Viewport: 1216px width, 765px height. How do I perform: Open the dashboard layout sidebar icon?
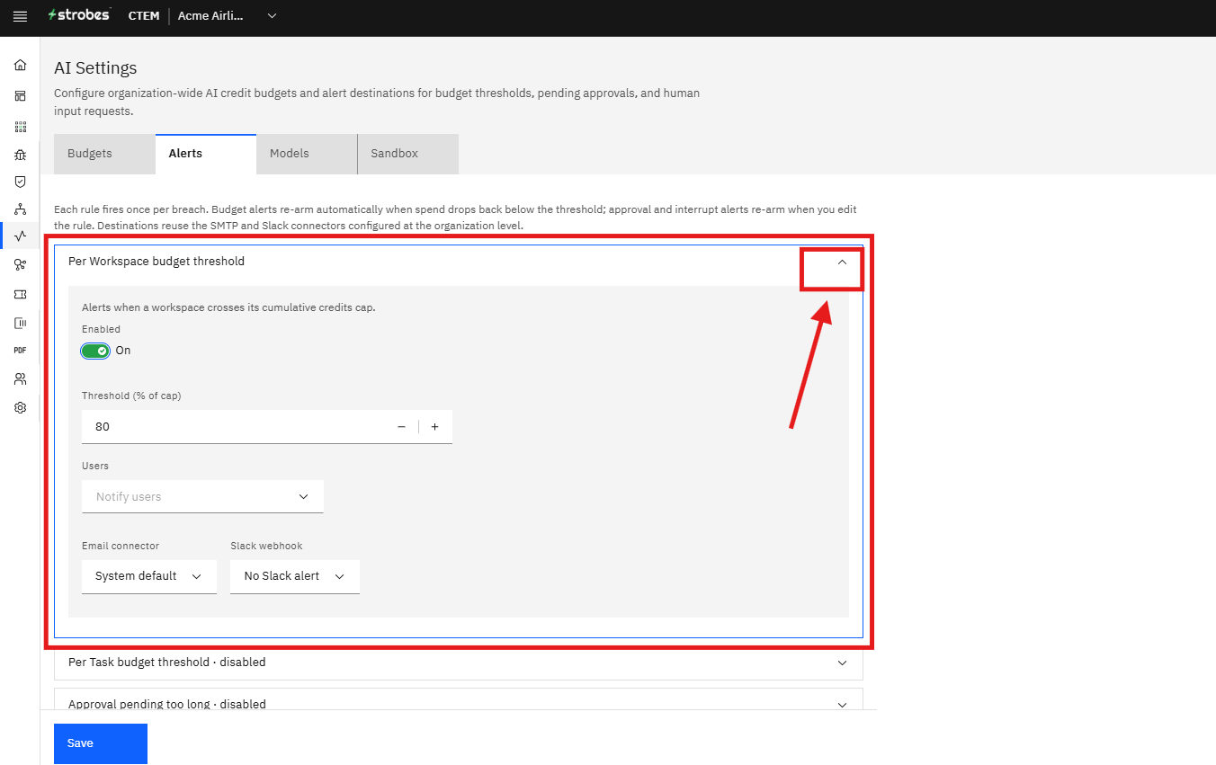pos(20,95)
